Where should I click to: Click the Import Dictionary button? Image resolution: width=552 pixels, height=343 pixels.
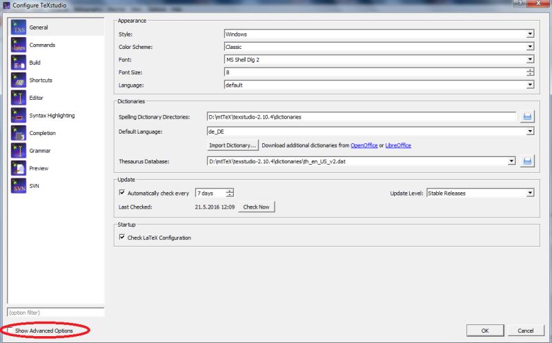pos(233,145)
